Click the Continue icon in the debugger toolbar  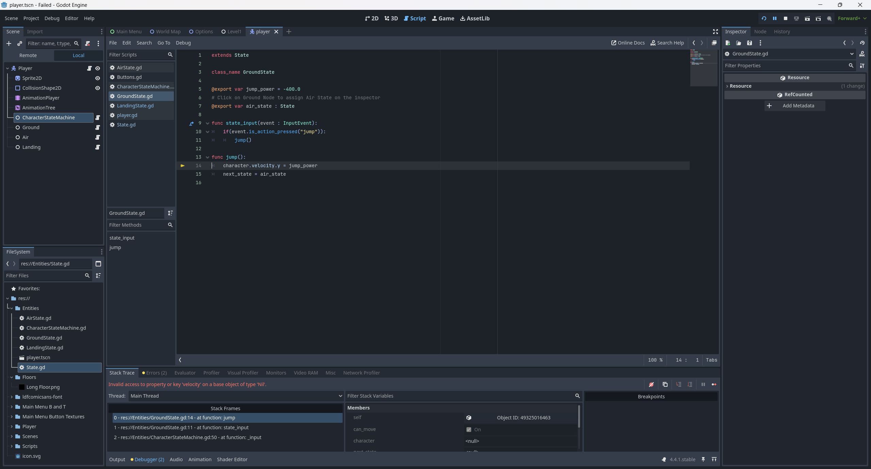[714, 384]
